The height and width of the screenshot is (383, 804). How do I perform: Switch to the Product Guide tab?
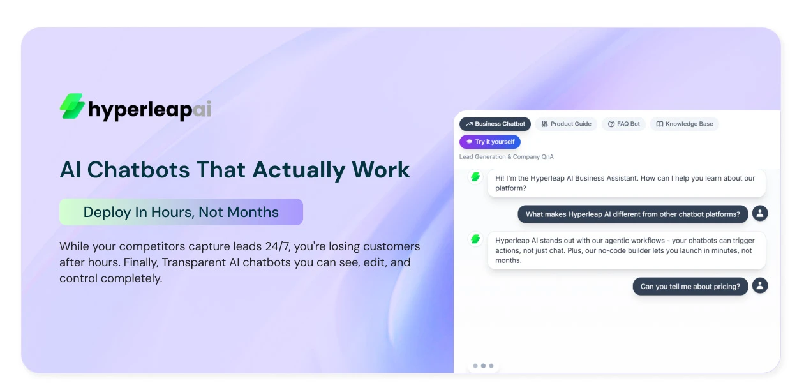point(566,124)
